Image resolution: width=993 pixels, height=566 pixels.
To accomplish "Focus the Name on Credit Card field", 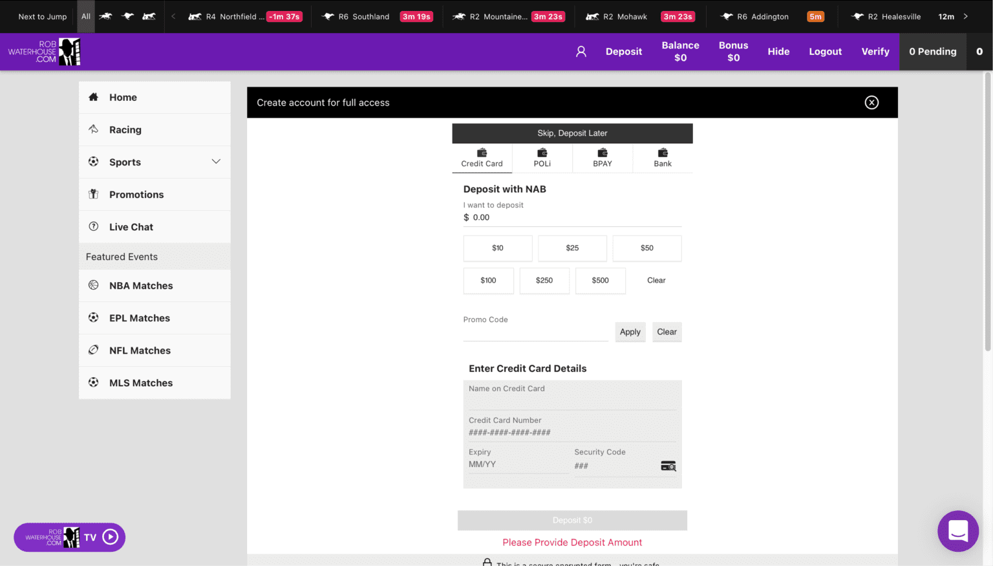I will click(x=572, y=402).
